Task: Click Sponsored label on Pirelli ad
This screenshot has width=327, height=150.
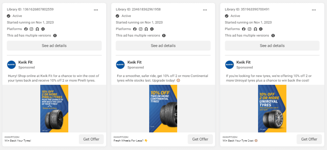Action: [26, 68]
